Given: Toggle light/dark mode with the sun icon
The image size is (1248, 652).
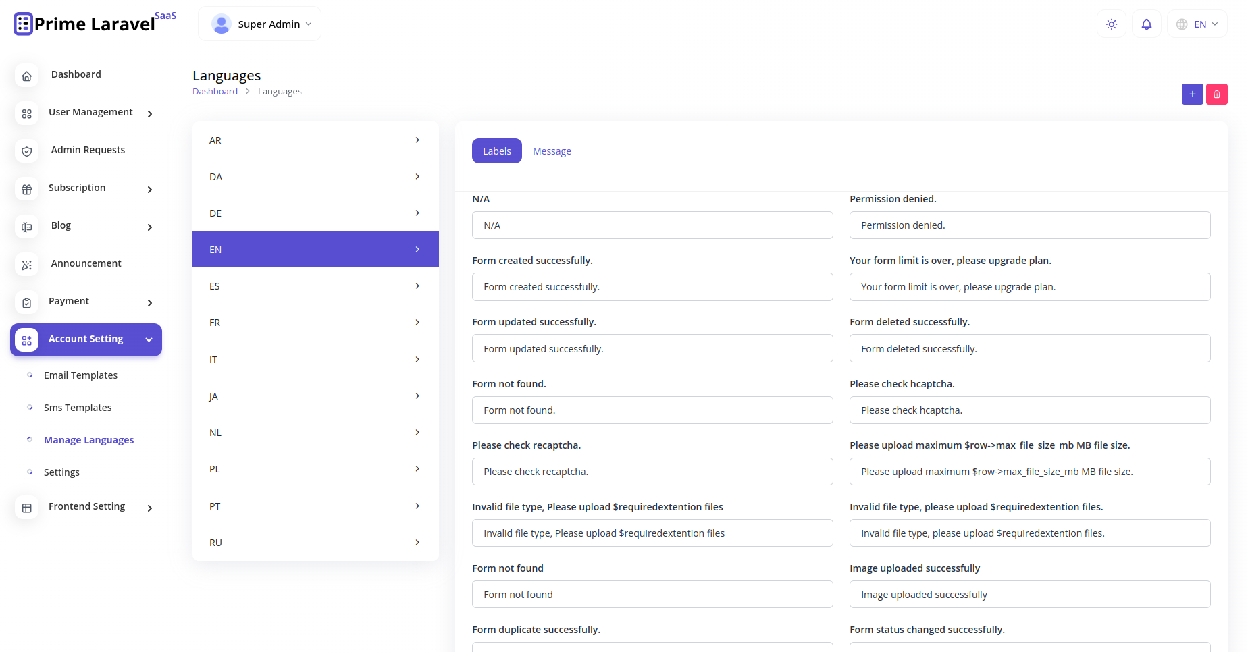Looking at the screenshot, I should [x=1111, y=24].
